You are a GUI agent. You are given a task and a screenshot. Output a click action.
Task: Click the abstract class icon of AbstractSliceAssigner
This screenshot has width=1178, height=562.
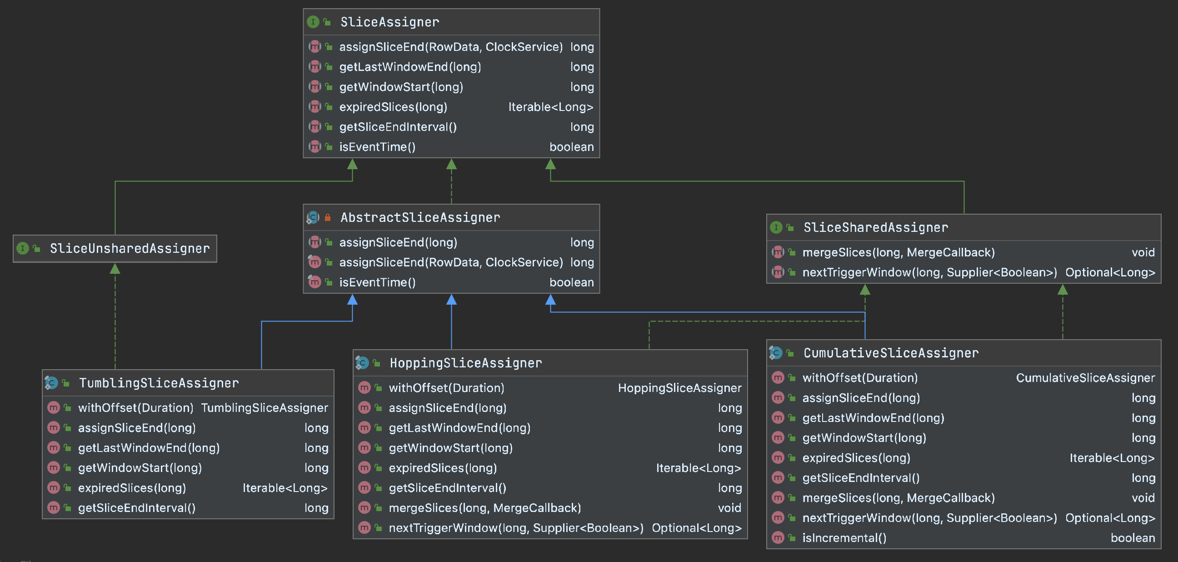tap(313, 217)
